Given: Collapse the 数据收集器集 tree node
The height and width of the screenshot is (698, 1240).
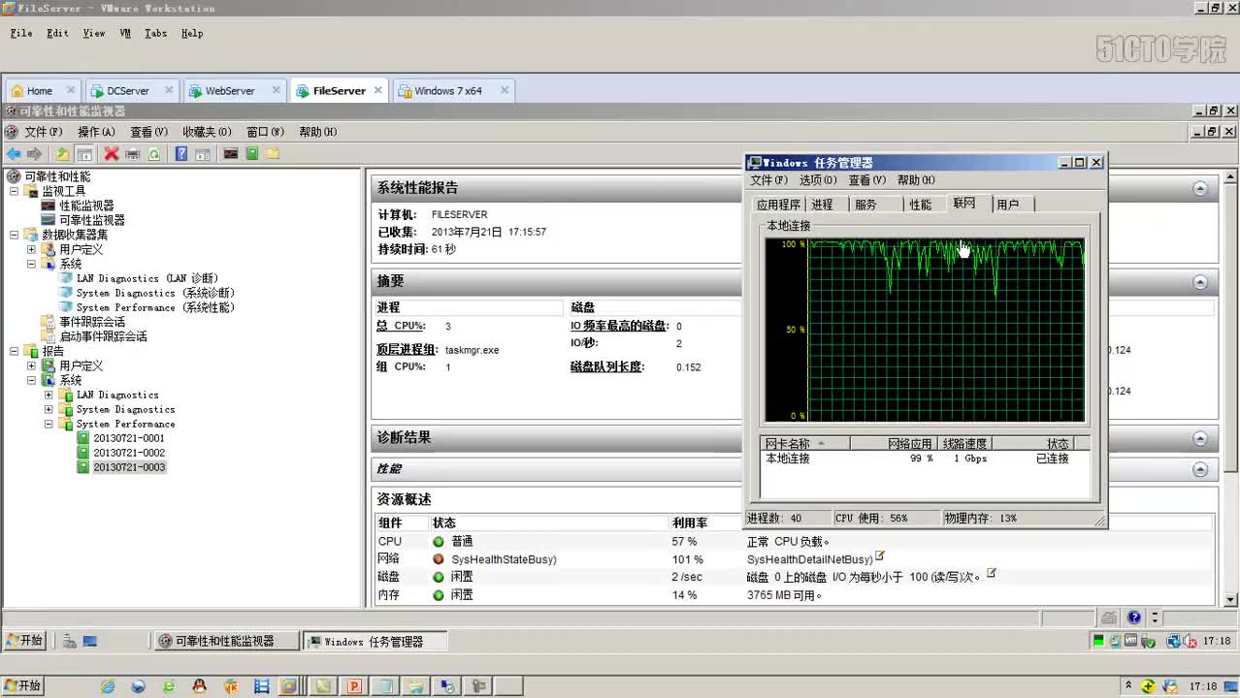Looking at the screenshot, I should (14, 235).
